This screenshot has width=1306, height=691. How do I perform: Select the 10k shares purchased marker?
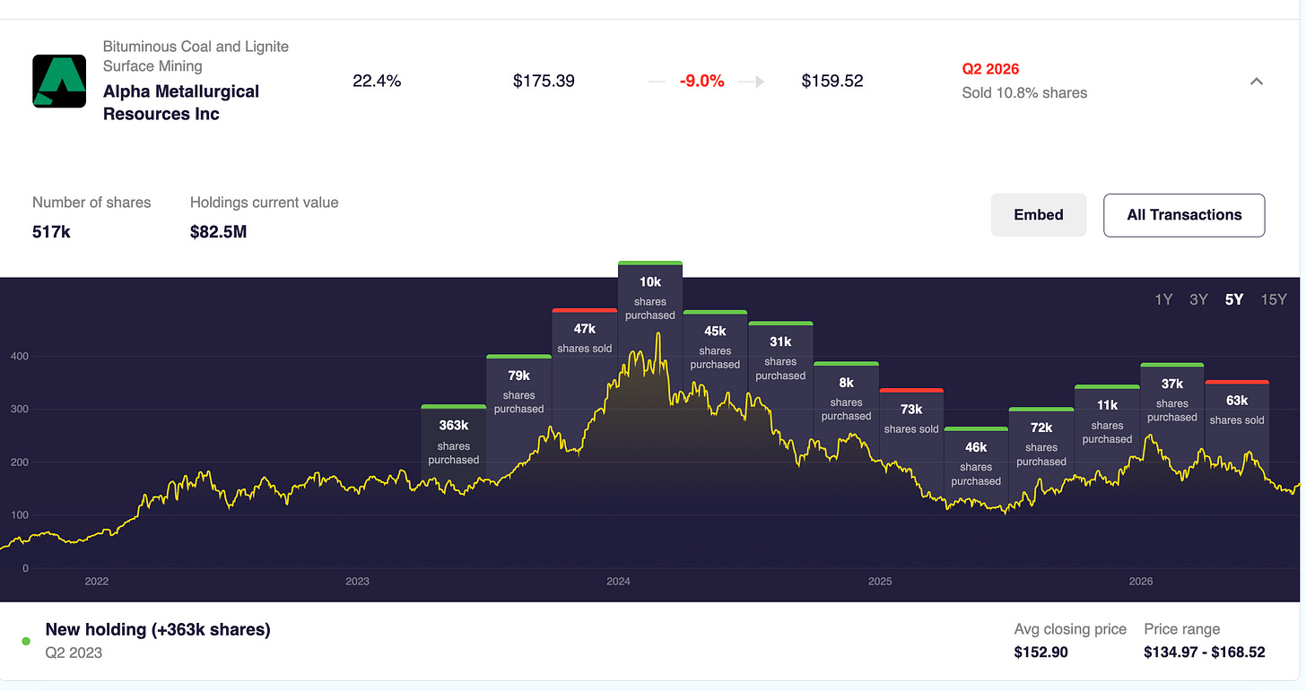point(650,297)
